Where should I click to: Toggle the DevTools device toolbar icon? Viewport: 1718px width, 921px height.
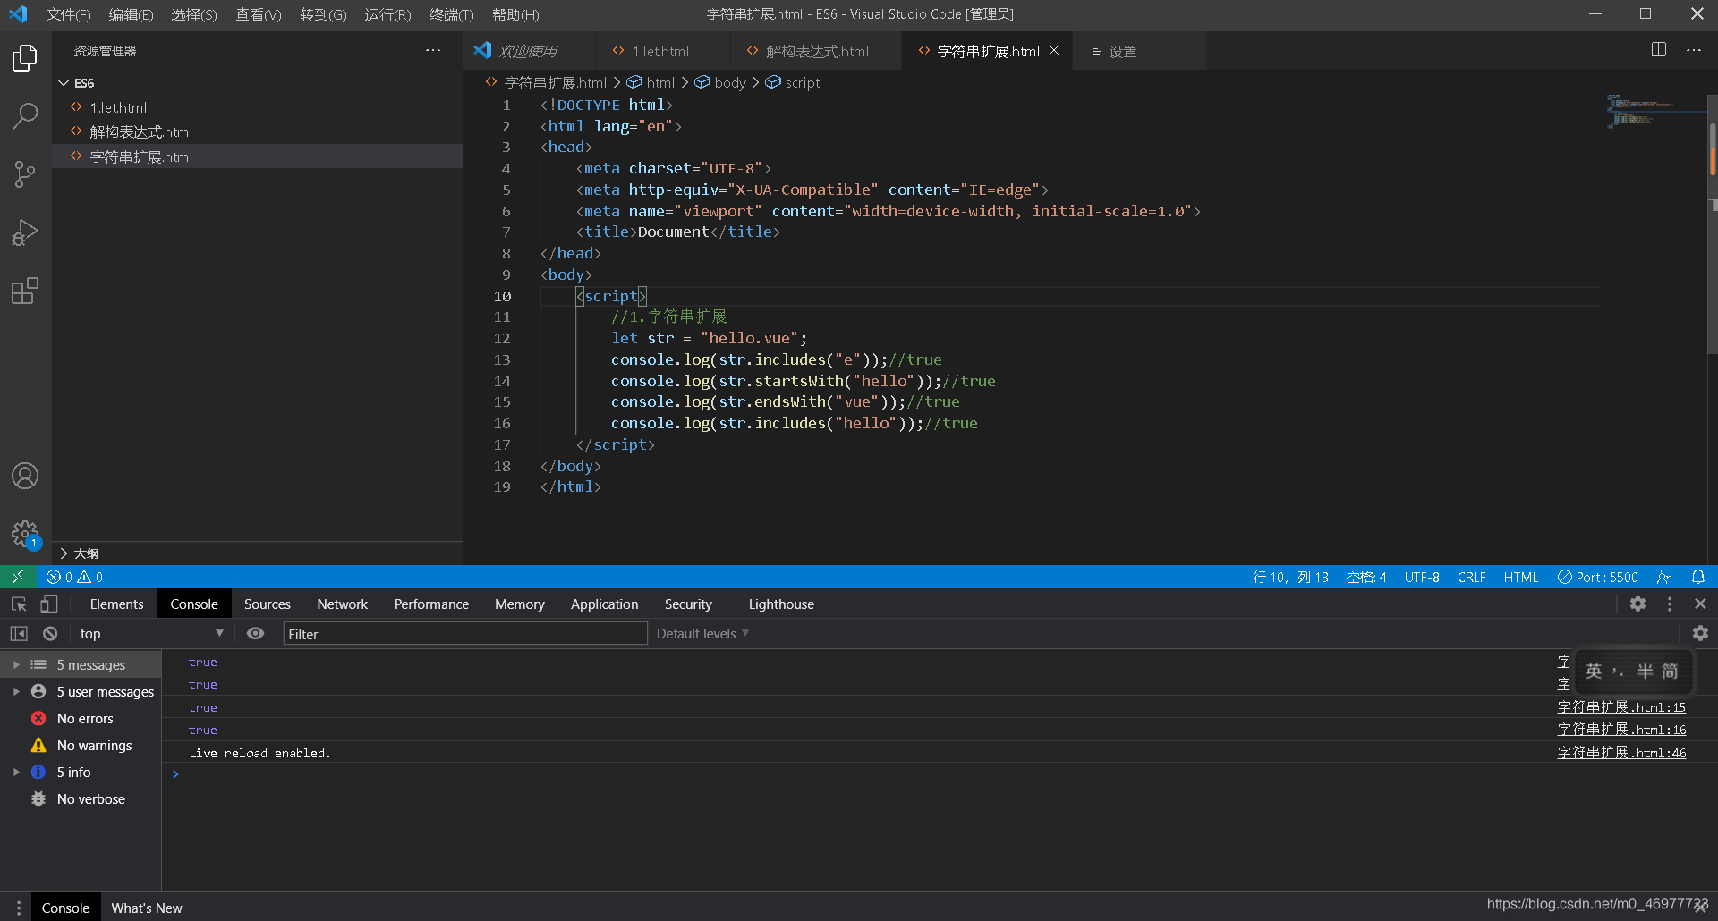[x=49, y=604]
